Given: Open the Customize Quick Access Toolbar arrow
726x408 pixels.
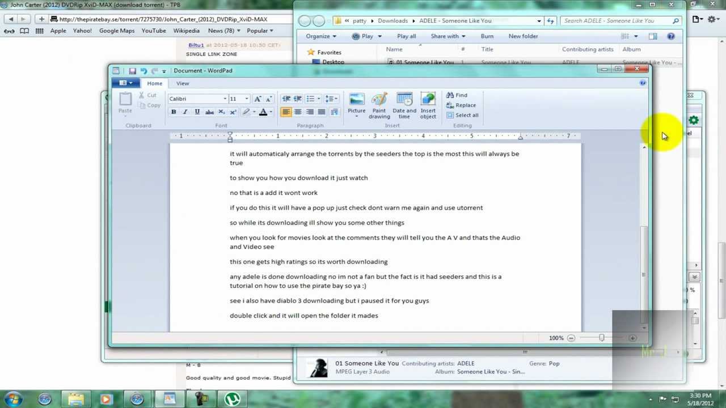Looking at the screenshot, I should coord(164,71).
